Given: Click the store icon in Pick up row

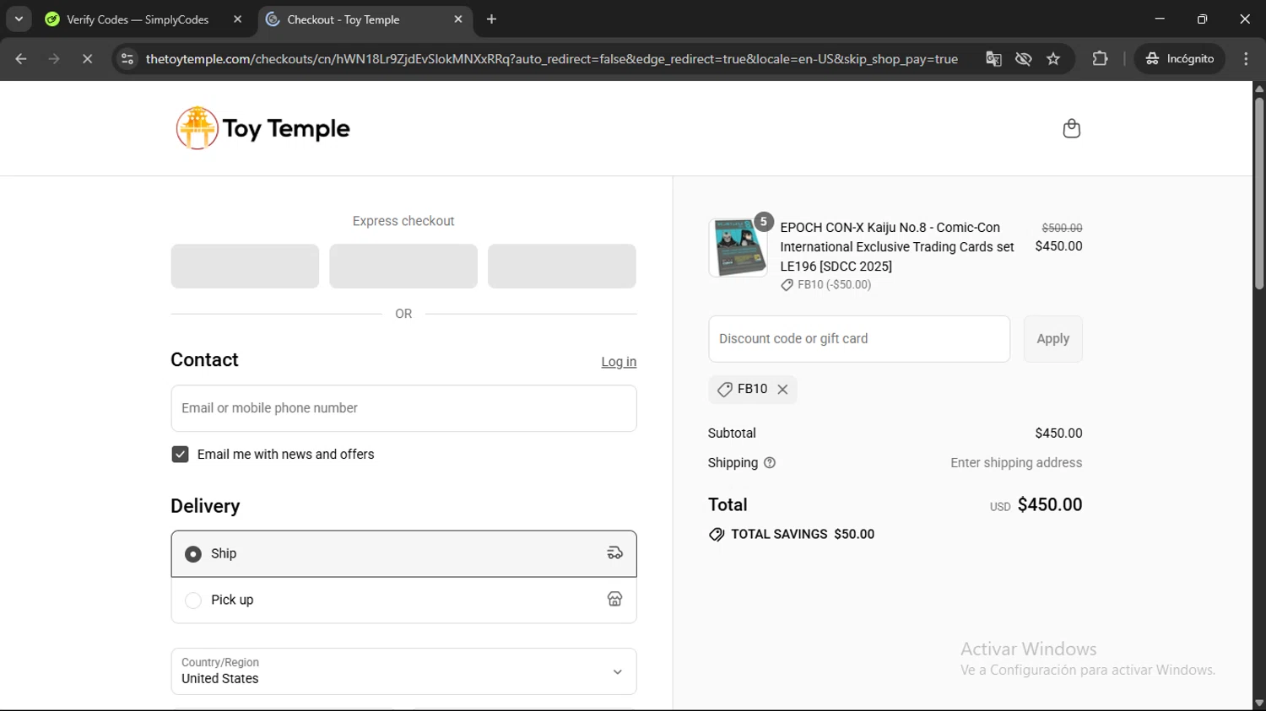Looking at the screenshot, I should (x=615, y=600).
